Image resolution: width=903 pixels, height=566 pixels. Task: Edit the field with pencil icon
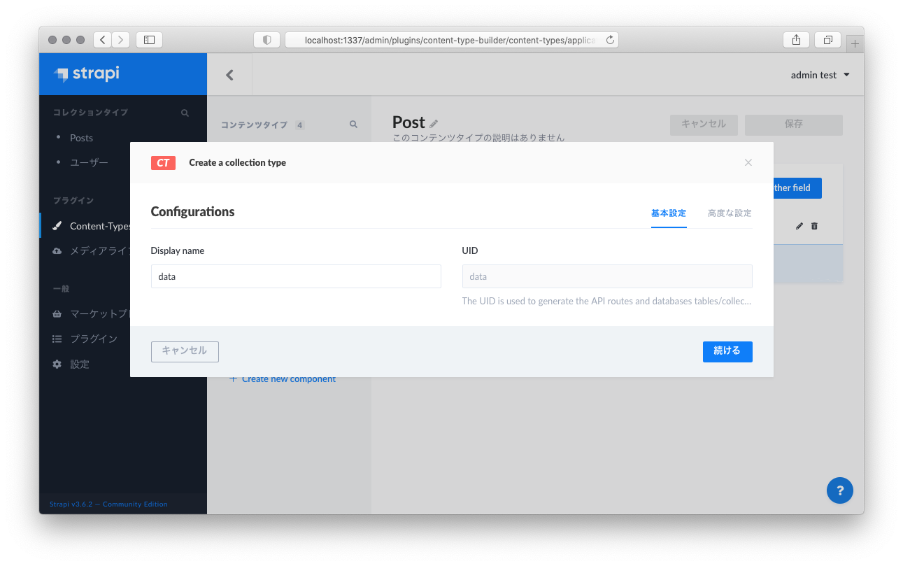click(x=799, y=226)
